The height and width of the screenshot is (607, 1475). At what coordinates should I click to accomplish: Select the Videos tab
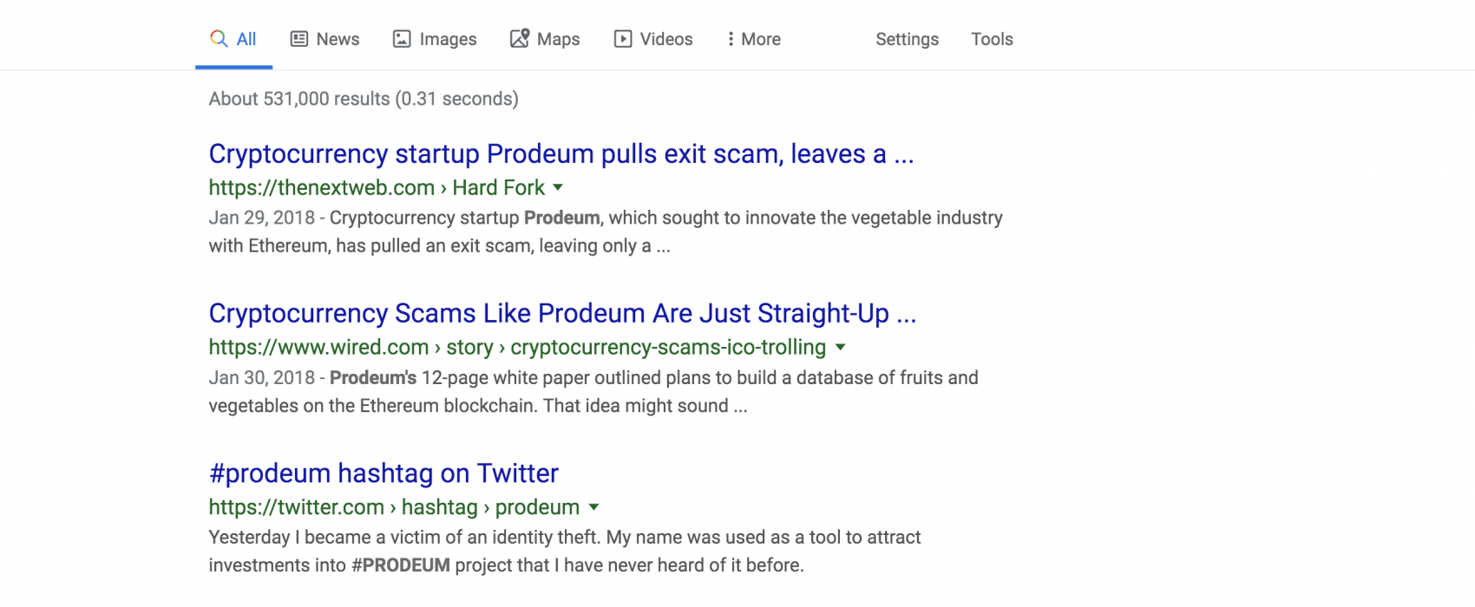653,39
